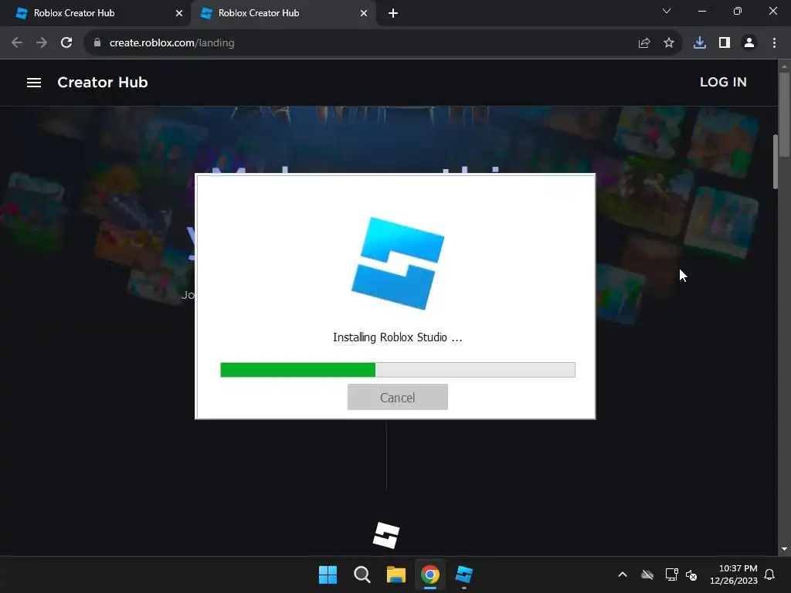Click the LOG IN link
Screen dimensions: 791x593
tap(723, 82)
